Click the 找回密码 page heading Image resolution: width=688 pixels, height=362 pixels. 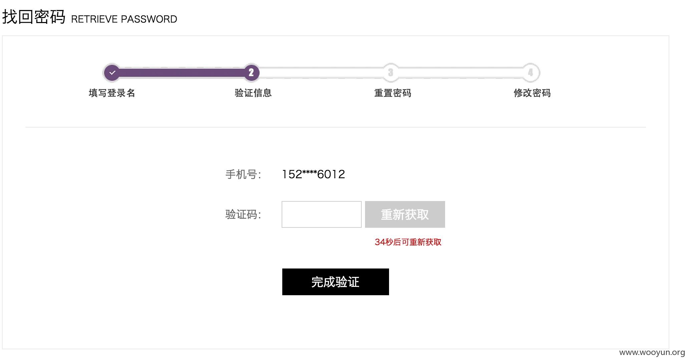(x=34, y=17)
